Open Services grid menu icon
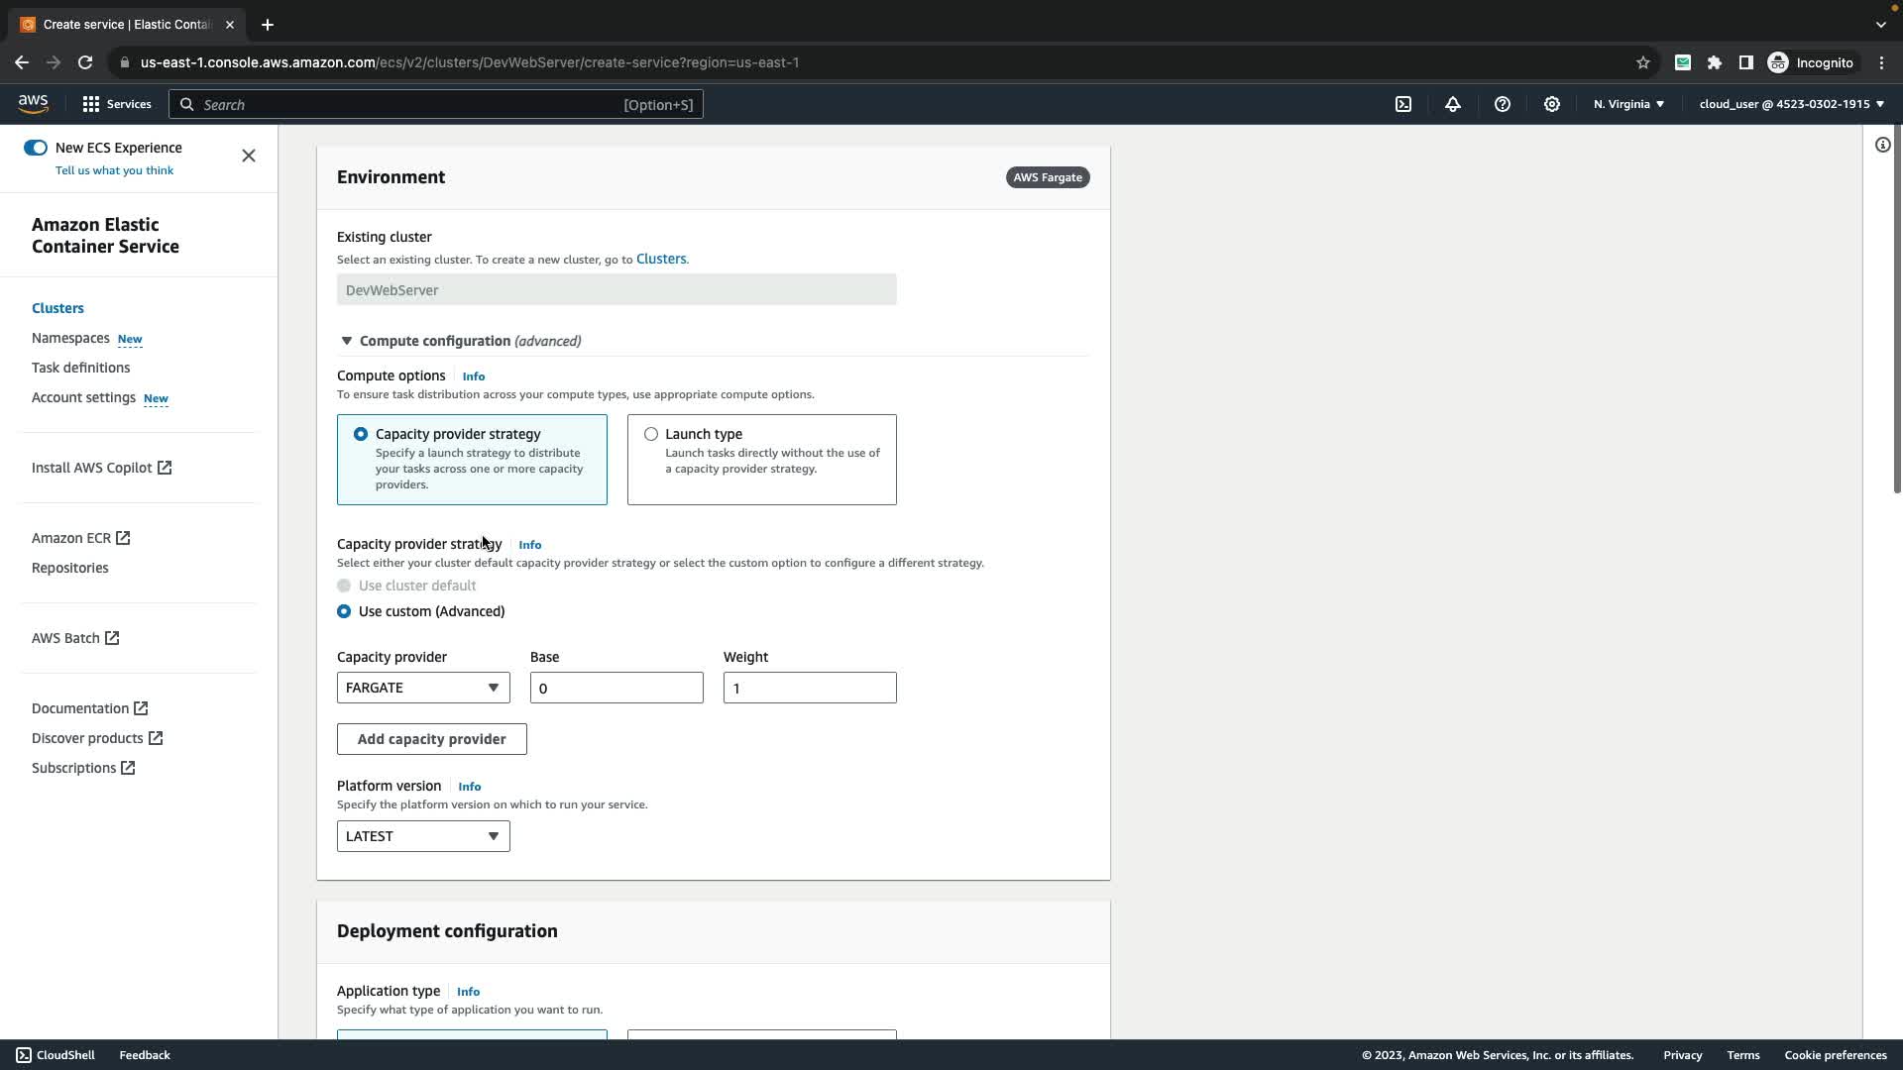The image size is (1903, 1070). pos(91,104)
